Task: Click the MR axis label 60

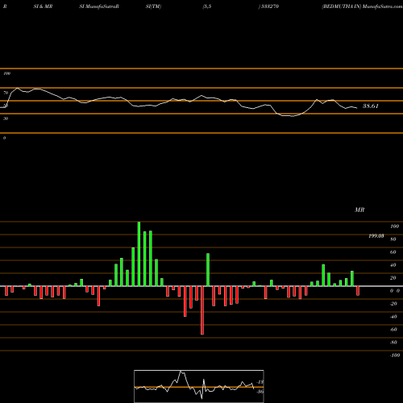Action: click(393, 252)
